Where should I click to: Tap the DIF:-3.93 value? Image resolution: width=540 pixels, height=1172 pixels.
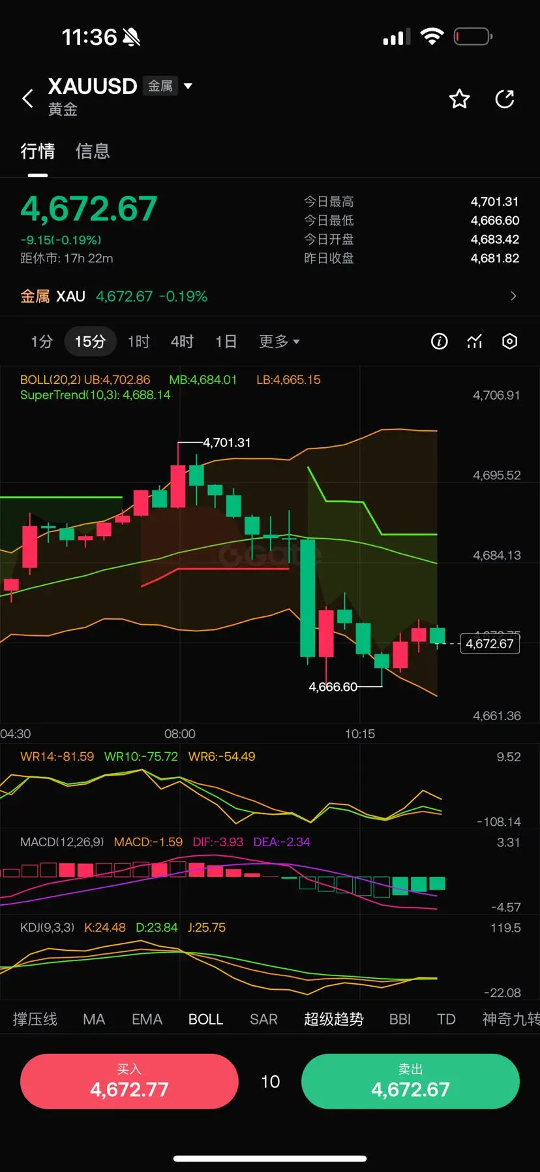(x=218, y=842)
